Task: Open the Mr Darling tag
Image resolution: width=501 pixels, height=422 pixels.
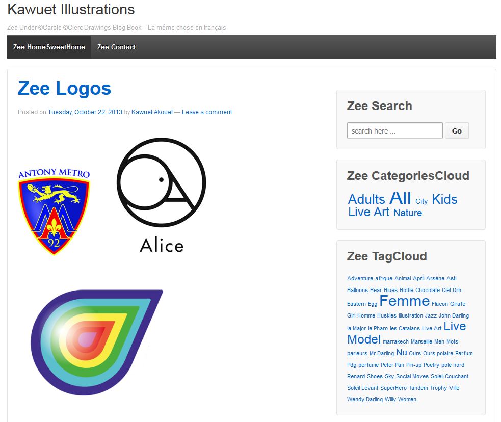Action: click(382, 353)
